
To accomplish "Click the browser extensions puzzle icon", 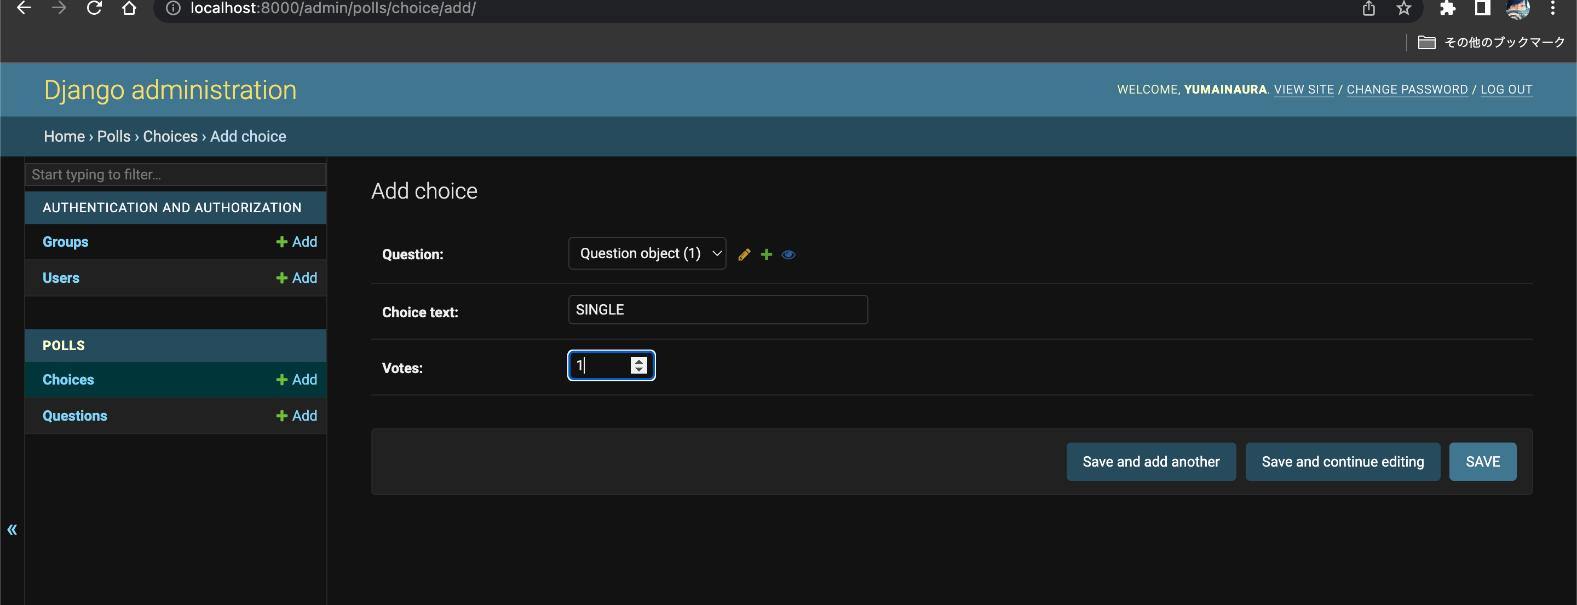I will [1448, 9].
